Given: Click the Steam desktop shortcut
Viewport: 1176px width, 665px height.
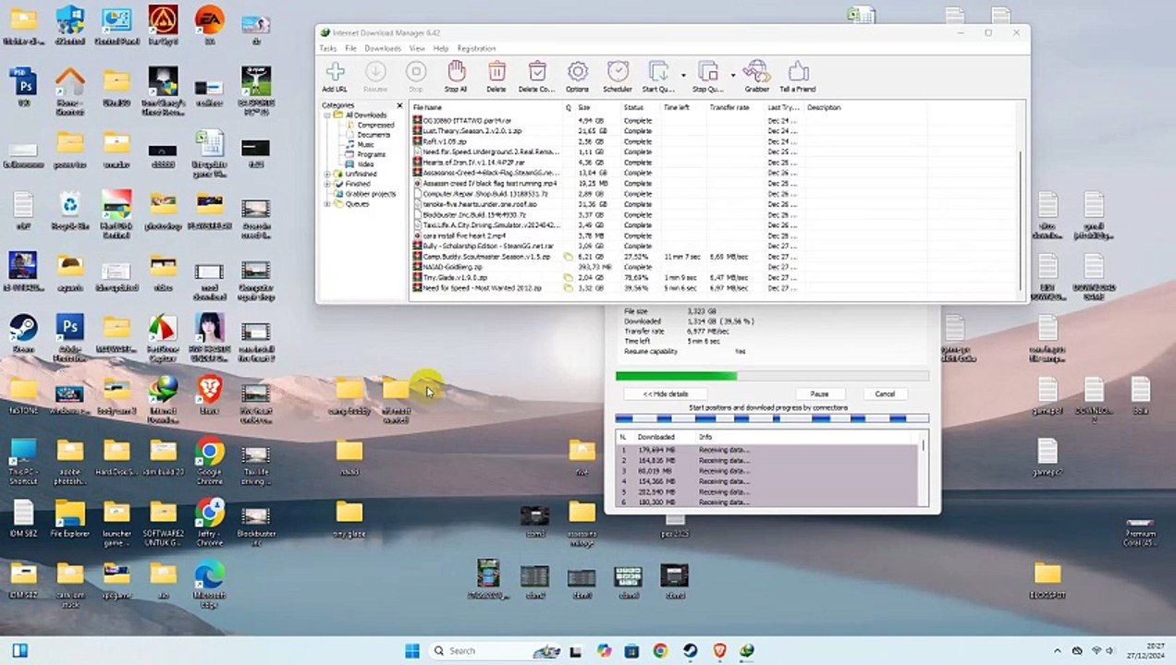Looking at the screenshot, I should pyautogui.click(x=23, y=332).
